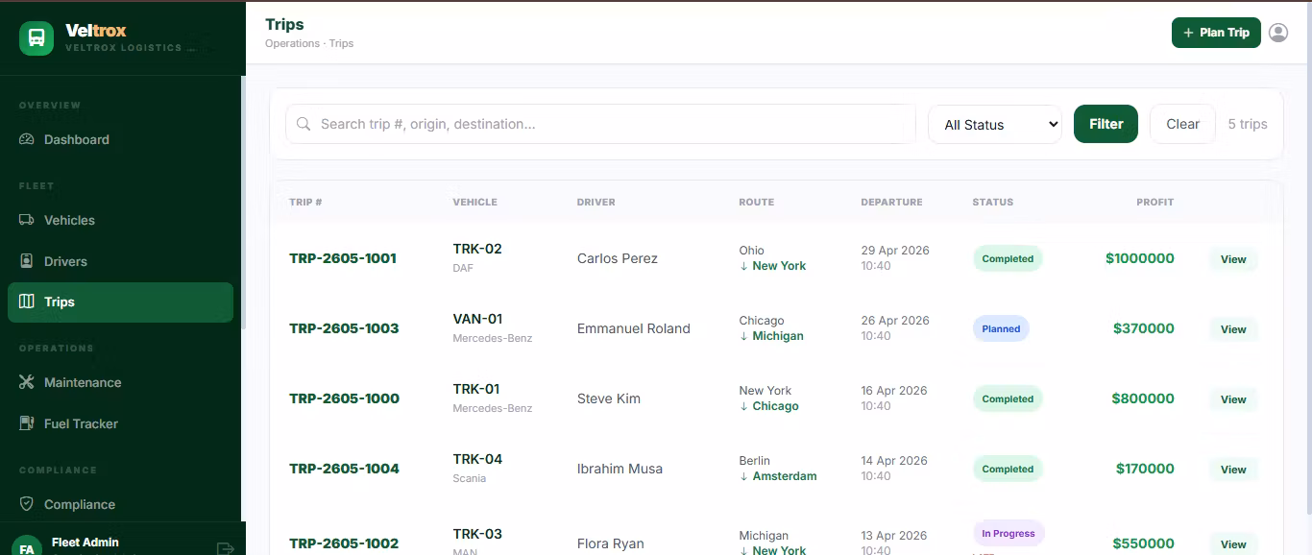Screen dimensions: 1312x555
Task: View trip TRP-2605-1003
Action: coord(1233,329)
